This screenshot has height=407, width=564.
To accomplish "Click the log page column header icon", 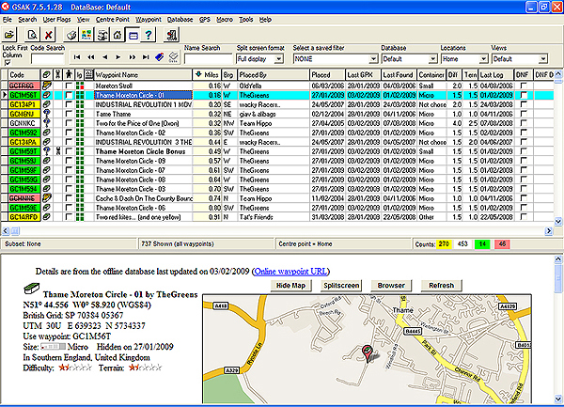I will [89, 74].
